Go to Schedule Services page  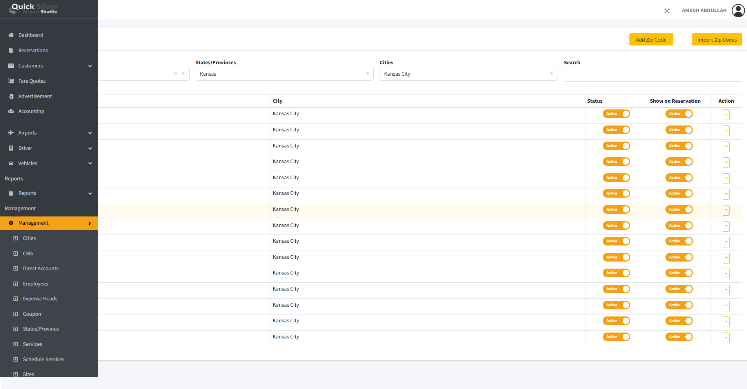[44, 360]
